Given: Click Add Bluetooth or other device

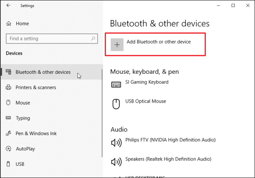Looking at the screenshot, I should (155, 44).
